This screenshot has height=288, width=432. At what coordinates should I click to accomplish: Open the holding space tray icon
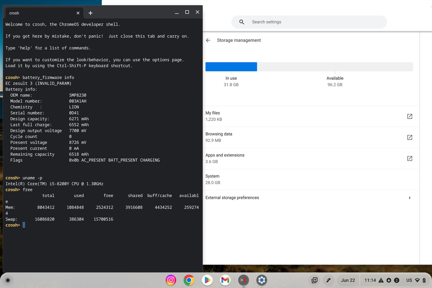click(x=315, y=280)
